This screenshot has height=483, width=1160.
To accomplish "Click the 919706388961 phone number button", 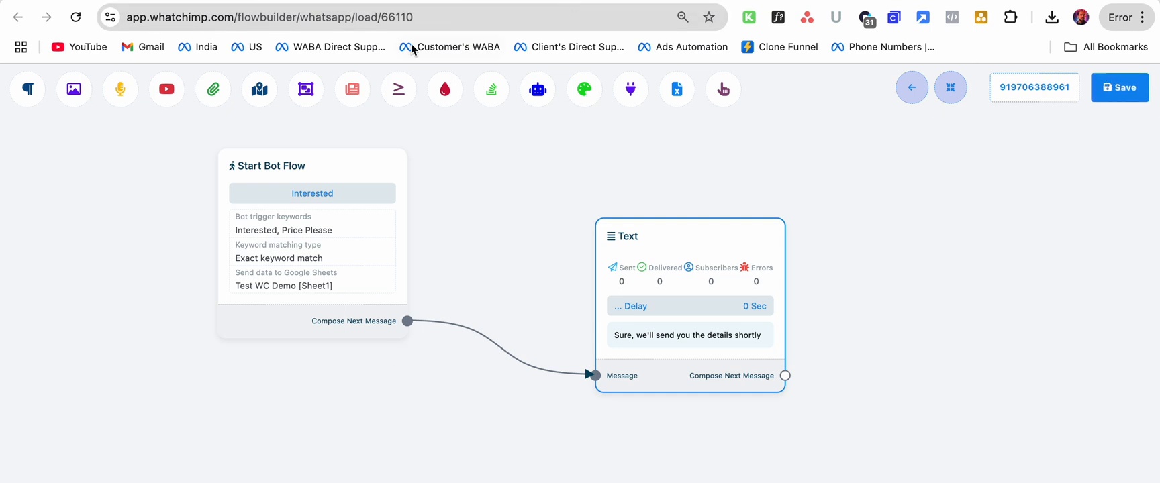I will tap(1034, 87).
